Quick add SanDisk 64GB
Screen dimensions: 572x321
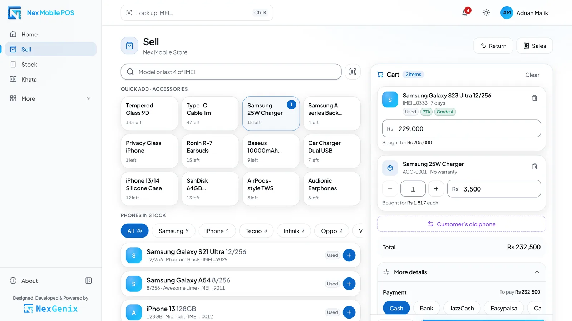pos(210,189)
